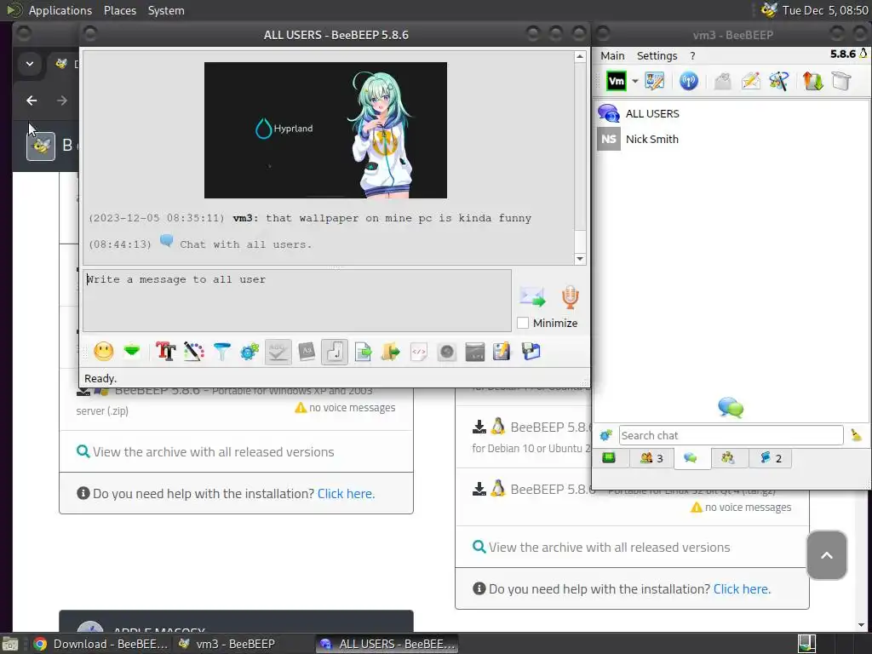This screenshot has width=872, height=654.
Task: Click the blue broadcast antenna icon
Action: (x=688, y=81)
